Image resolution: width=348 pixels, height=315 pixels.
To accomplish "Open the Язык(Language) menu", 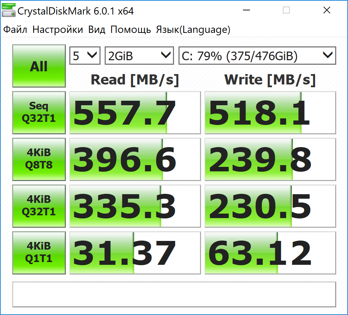I will pyautogui.click(x=193, y=29).
